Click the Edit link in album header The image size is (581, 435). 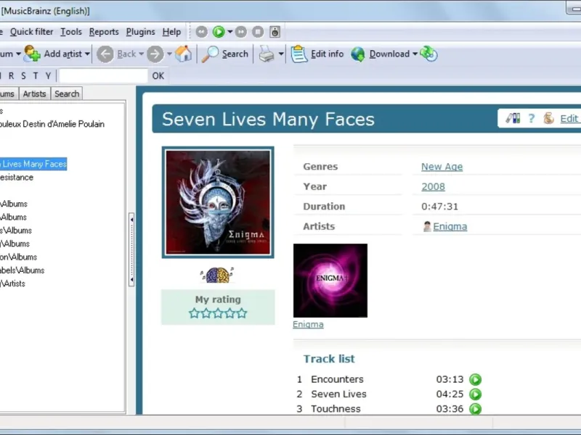[x=569, y=119]
